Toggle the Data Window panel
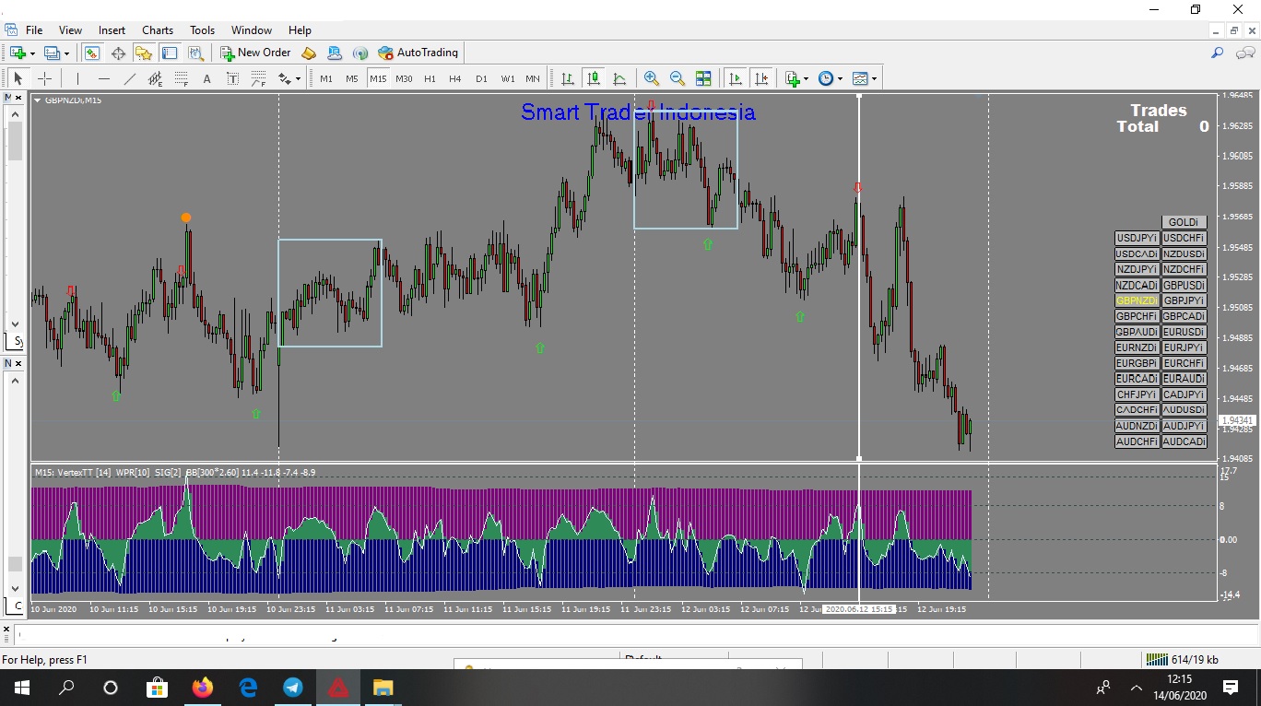The width and height of the screenshot is (1261, 706). click(x=118, y=53)
